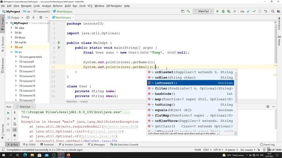282x158 pixels.
Task: Toggle scroll to end in the Run console
Action: [x=15, y=130]
